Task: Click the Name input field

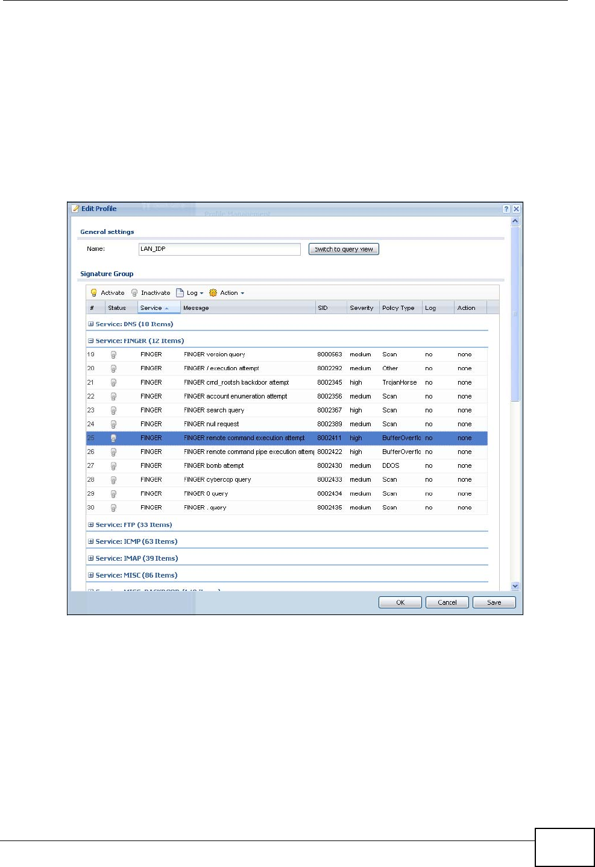Action: (x=219, y=249)
